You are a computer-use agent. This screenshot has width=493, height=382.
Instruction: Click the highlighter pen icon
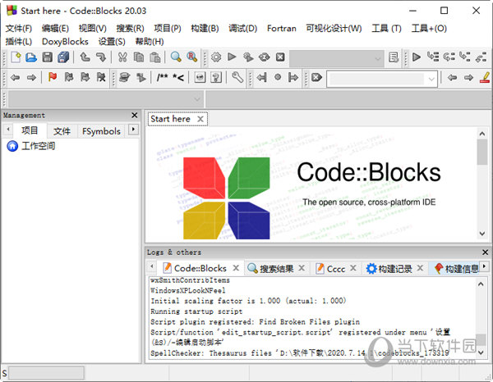[x=485, y=78]
